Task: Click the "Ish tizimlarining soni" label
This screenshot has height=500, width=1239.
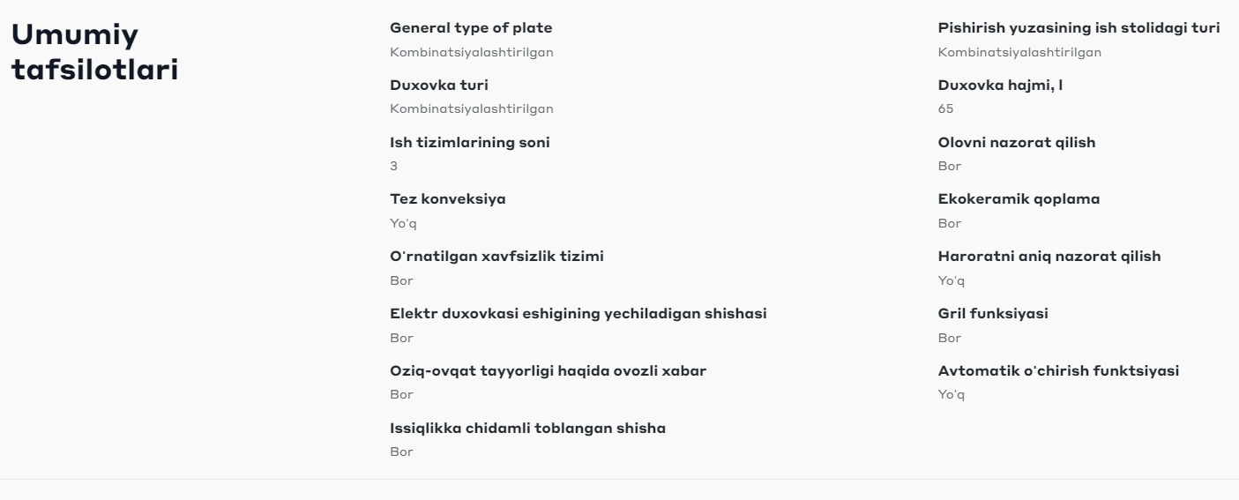Action: 470,143
